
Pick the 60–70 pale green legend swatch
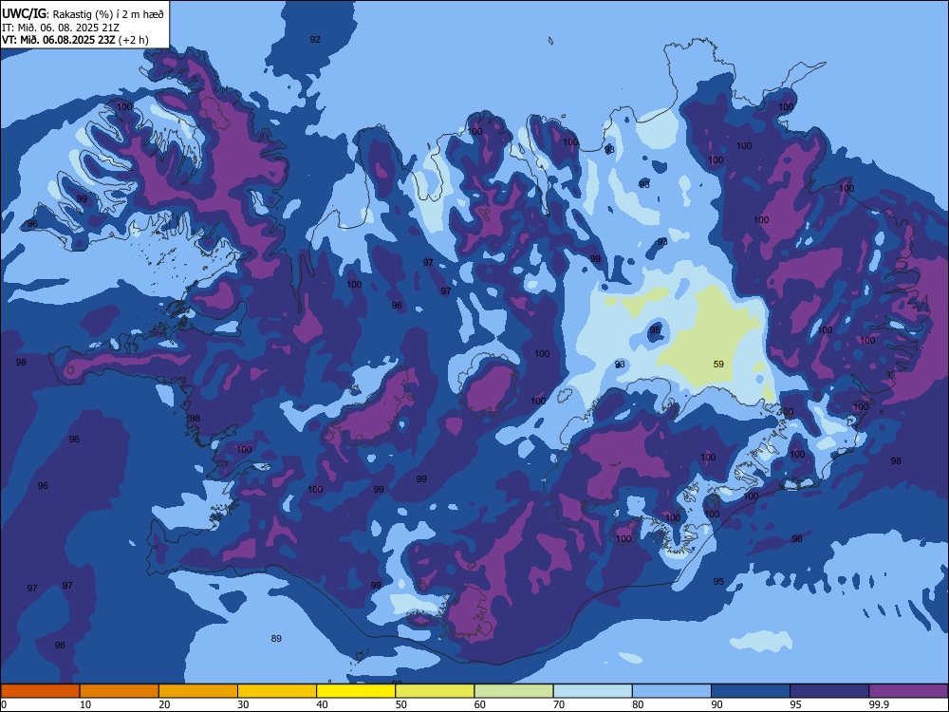(513, 691)
